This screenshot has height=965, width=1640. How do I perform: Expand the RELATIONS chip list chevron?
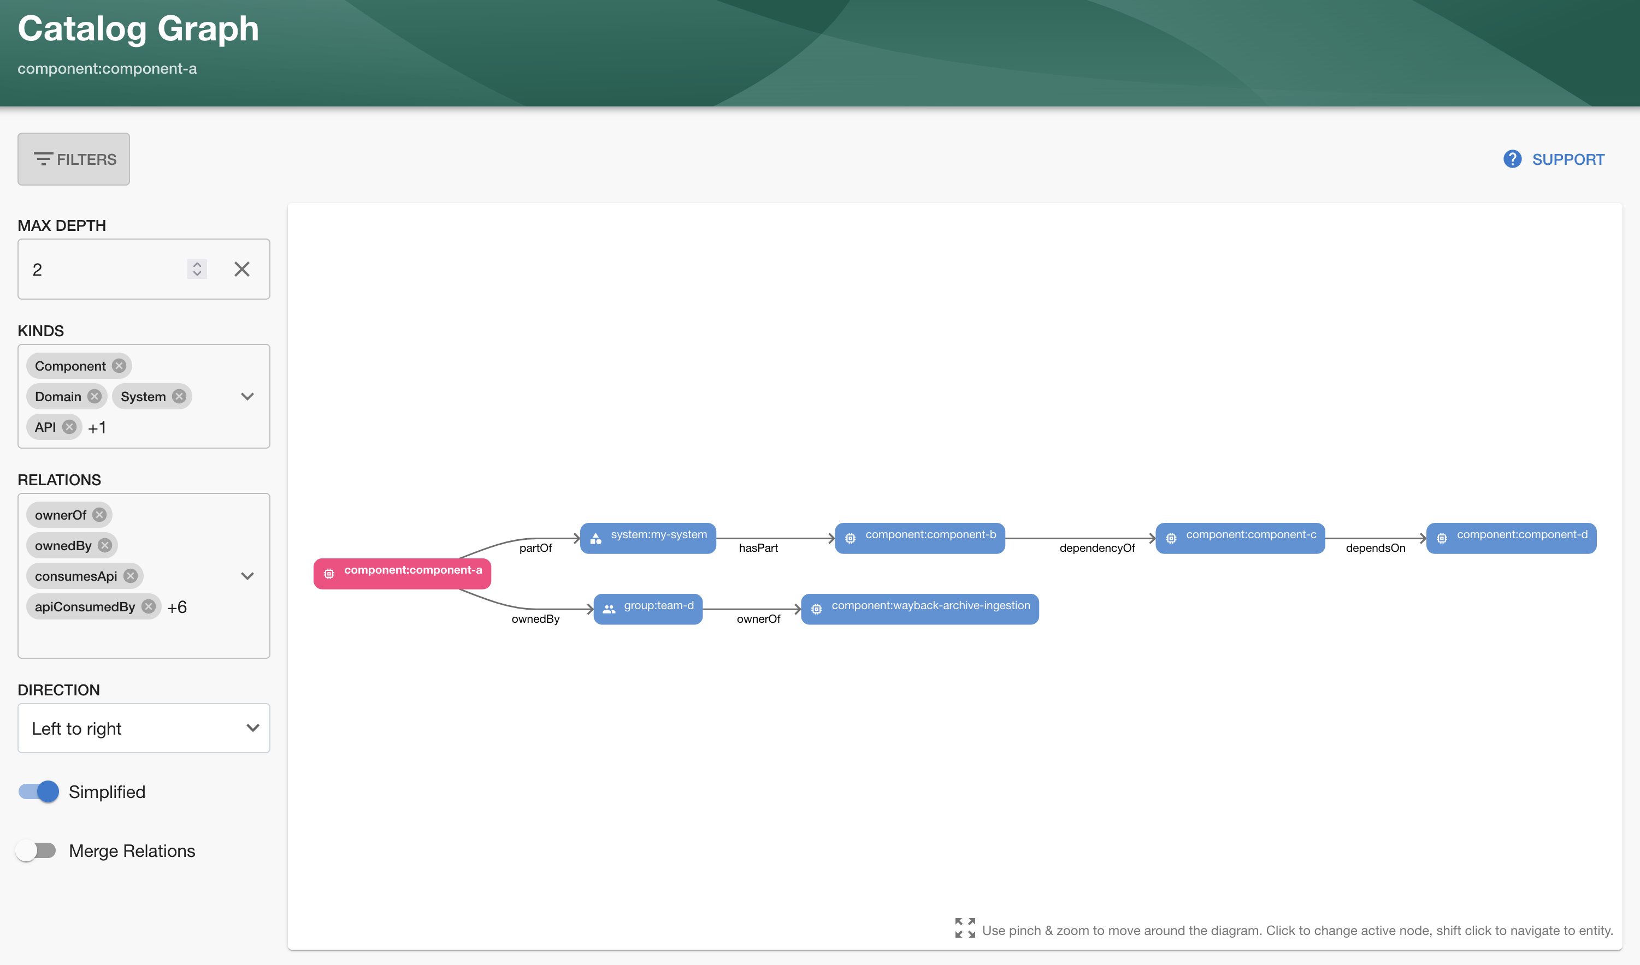247,575
